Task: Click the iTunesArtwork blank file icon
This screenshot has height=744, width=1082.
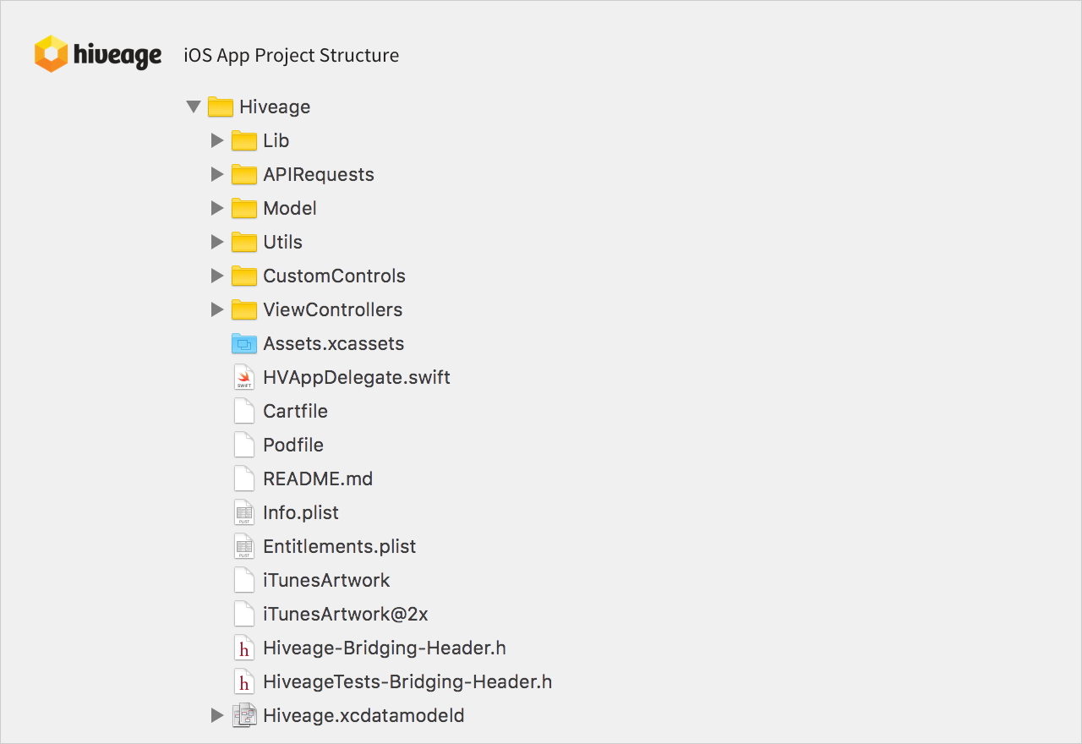Action: [x=244, y=580]
